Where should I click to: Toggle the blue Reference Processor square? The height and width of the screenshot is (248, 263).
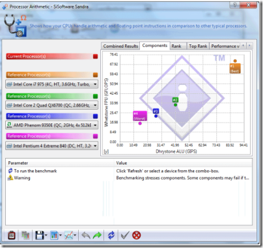point(95,116)
